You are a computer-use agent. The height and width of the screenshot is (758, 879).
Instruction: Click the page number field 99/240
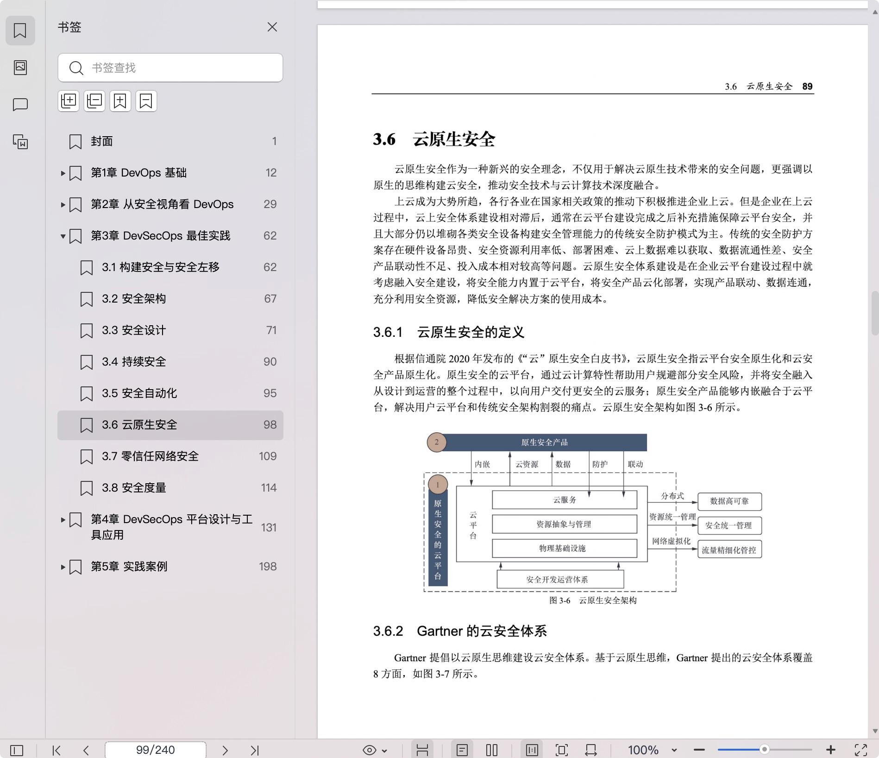coord(156,750)
